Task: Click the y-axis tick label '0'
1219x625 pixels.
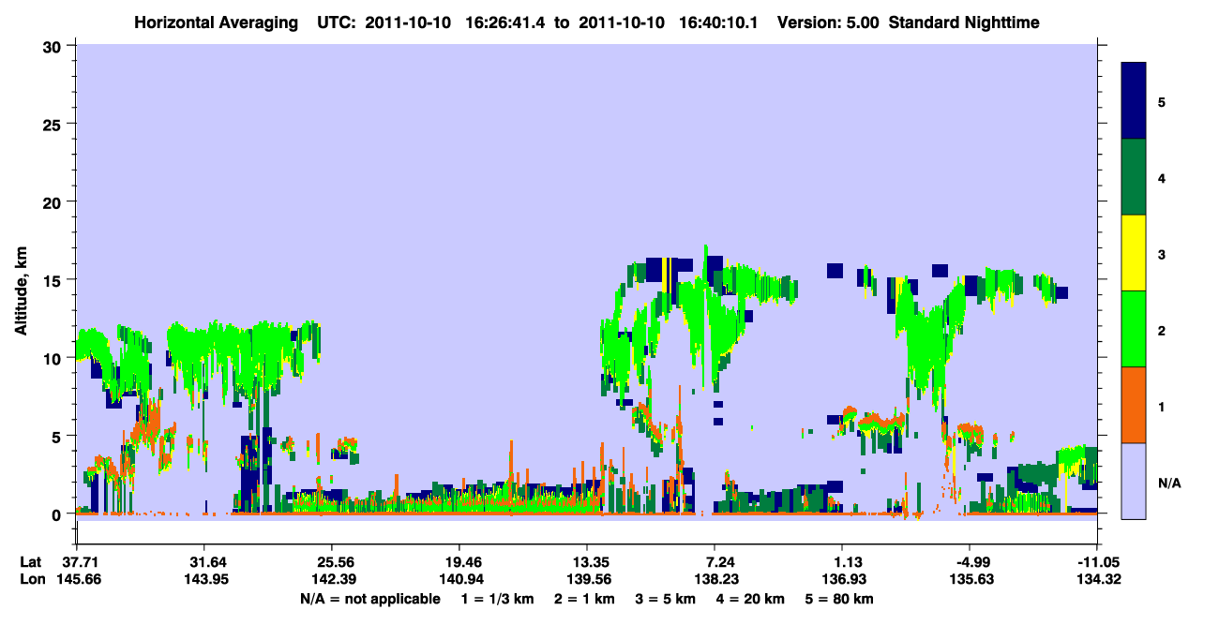Action: [58, 514]
